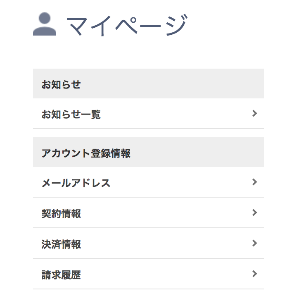The width and height of the screenshot is (294, 296).
Task: Click the empty area of the お知らせ一覧 row
Action: [x=175, y=113]
